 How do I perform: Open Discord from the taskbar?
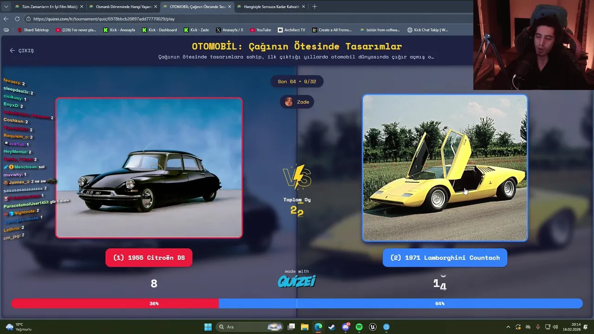(346, 327)
